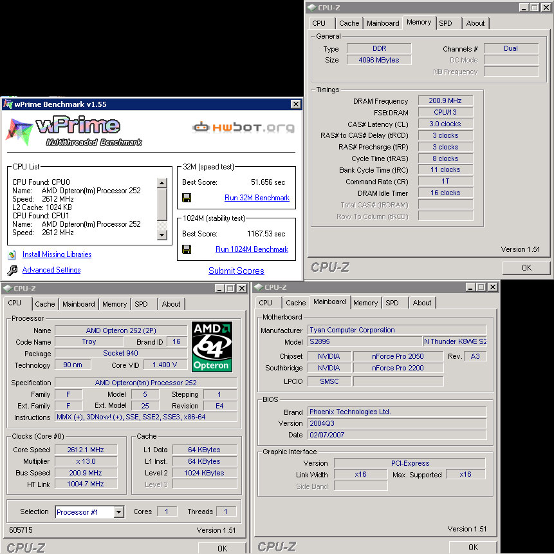Click the 32M Best Score 51.656 sec

268,182
